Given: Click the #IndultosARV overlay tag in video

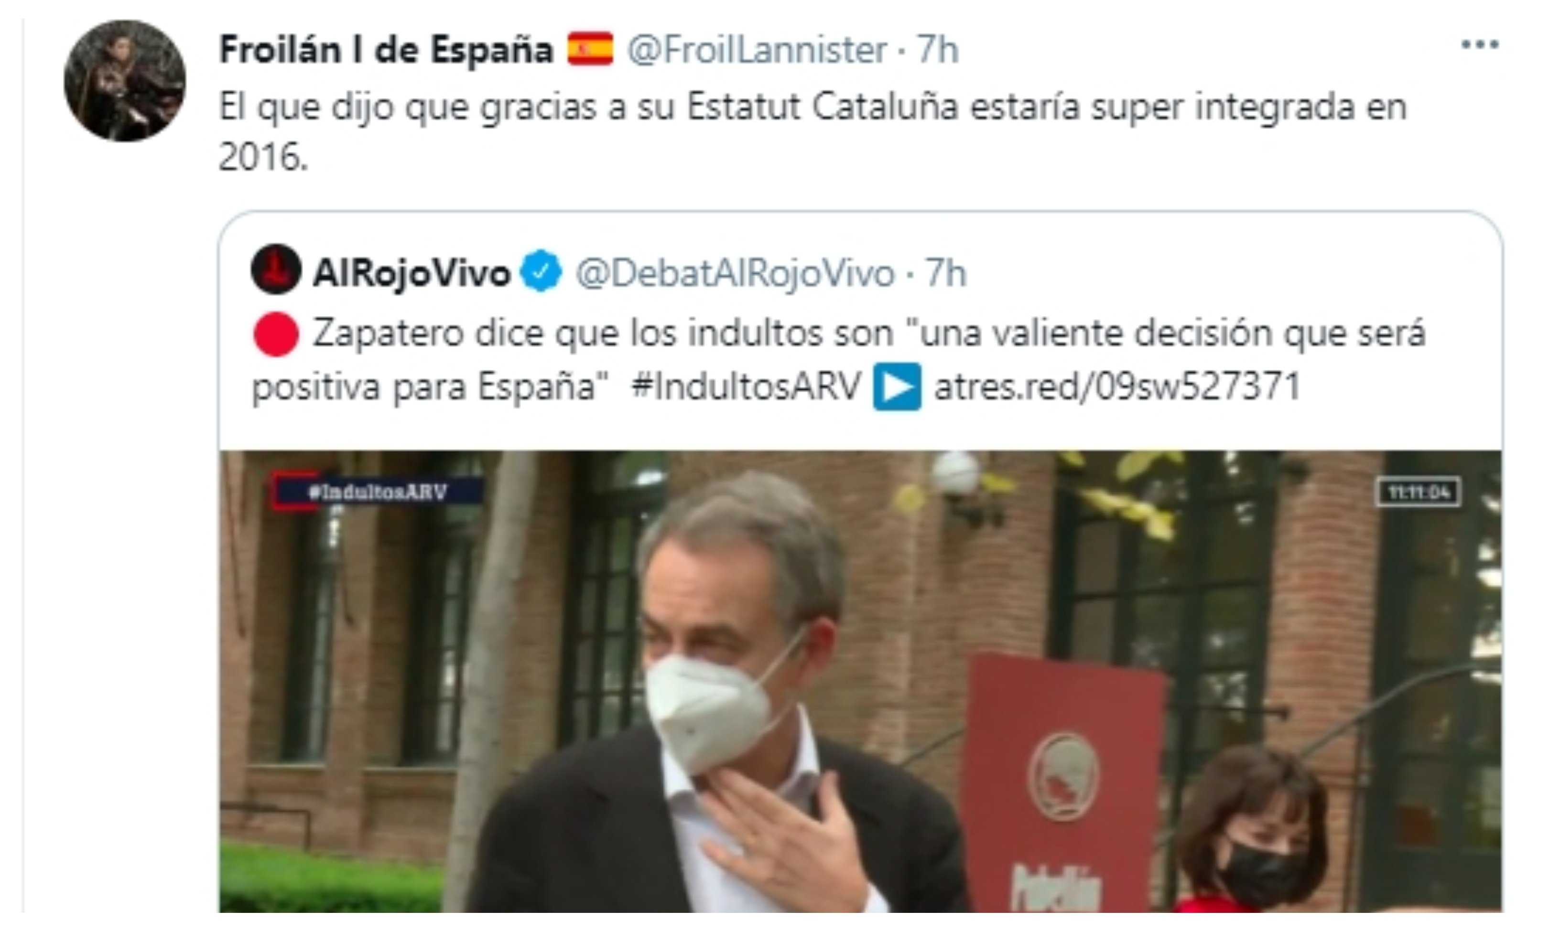Looking at the screenshot, I should (378, 491).
